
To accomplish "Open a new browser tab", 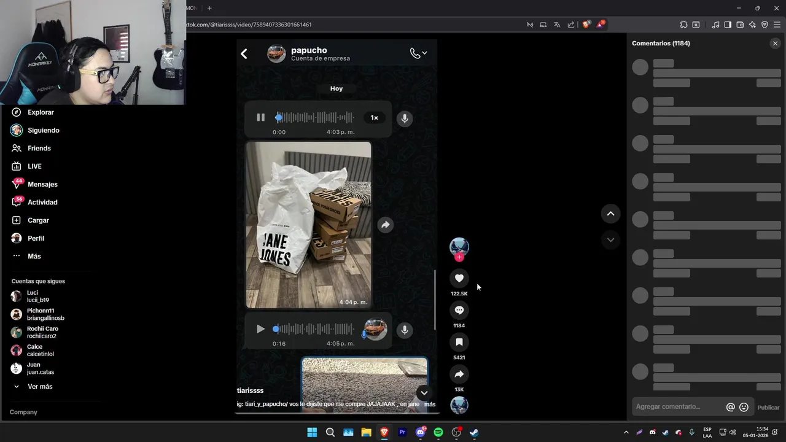I will point(209,8).
